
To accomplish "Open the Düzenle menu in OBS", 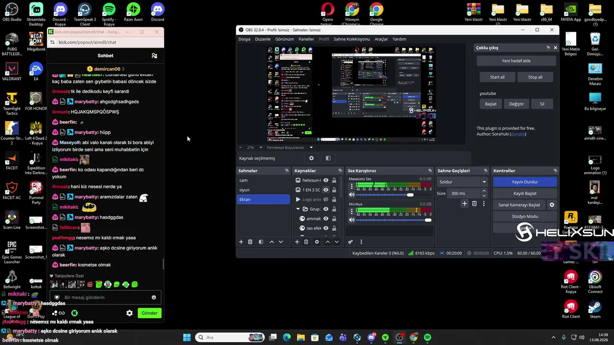I will 263,39.
